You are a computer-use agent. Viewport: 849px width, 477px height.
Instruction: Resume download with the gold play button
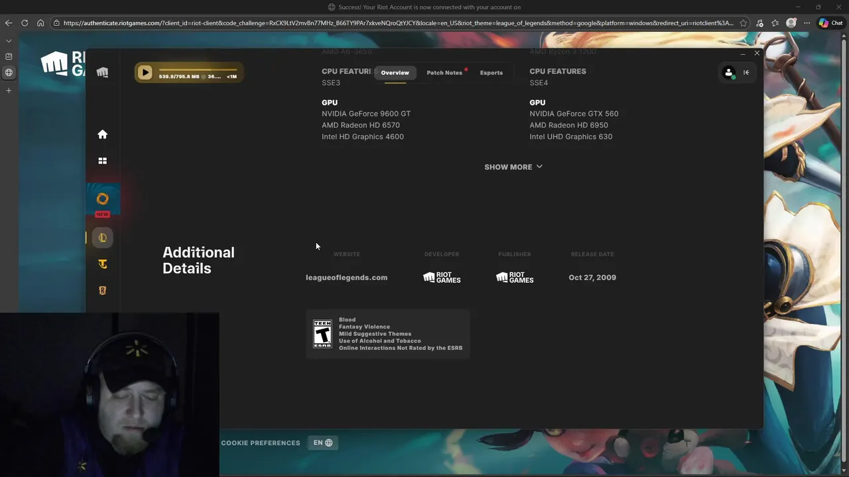point(145,72)
